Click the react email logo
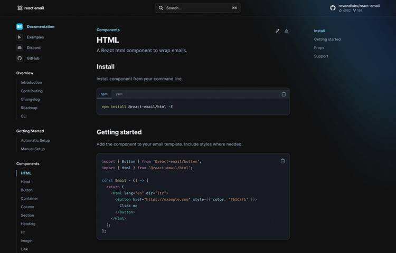Image resolution: width=396 pixels, height=253 pixels. 31,8
